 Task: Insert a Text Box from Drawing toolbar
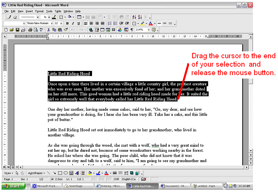[x=71, y=173]
